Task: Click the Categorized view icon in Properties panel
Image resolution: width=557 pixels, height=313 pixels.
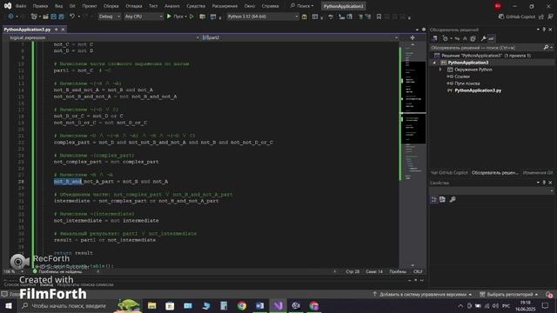Action: coord(434,199)
